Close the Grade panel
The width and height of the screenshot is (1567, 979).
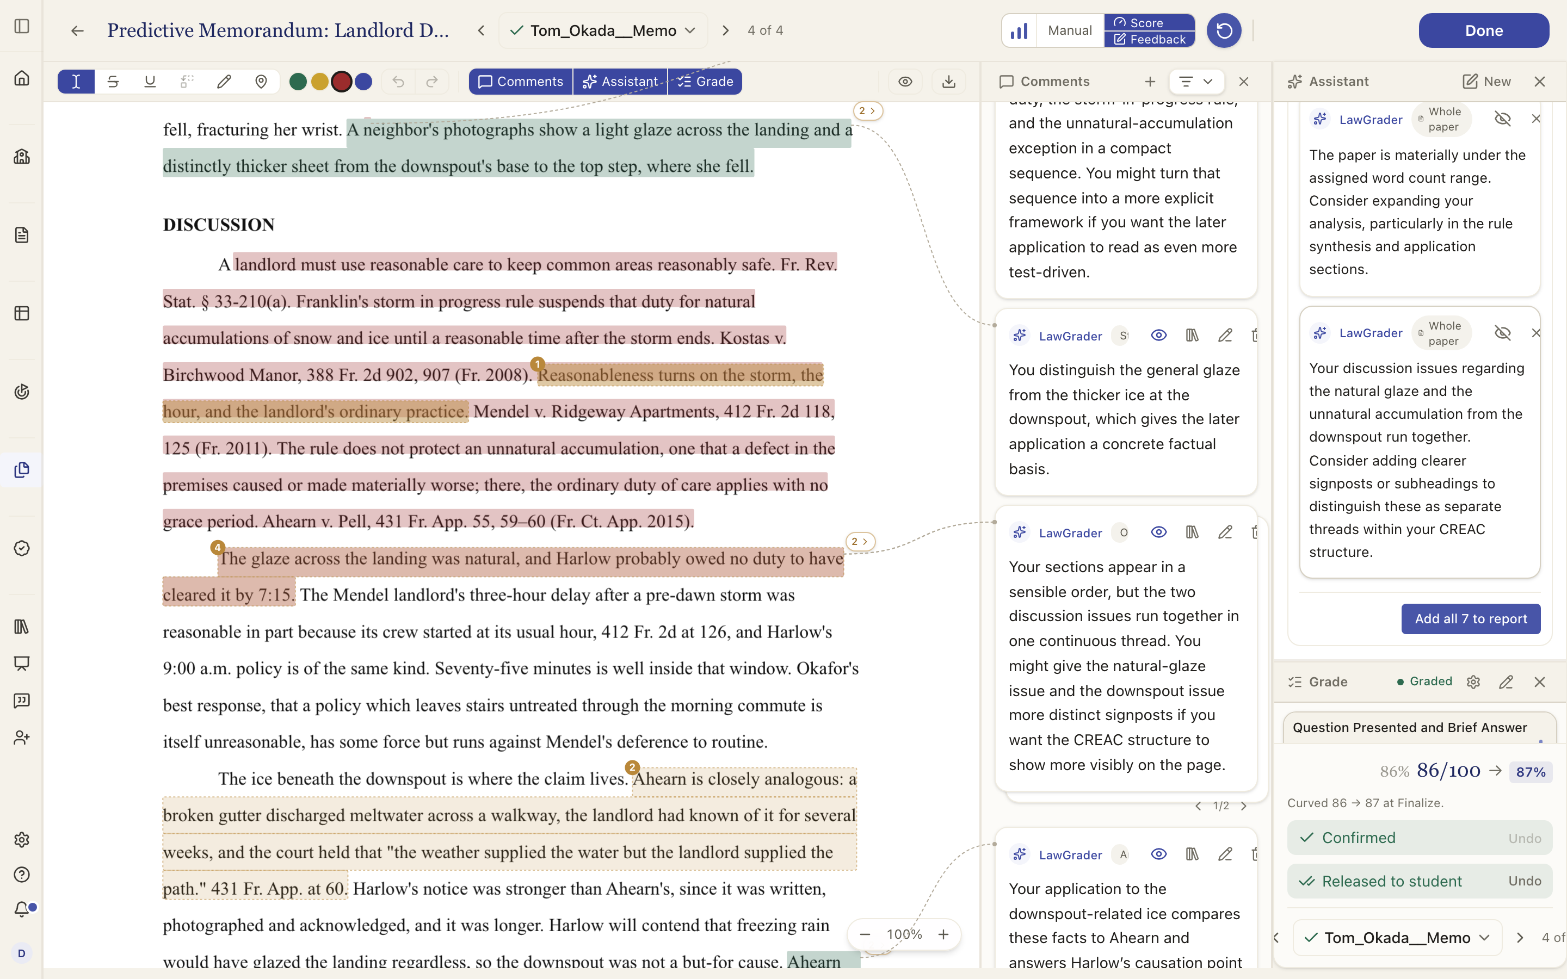click(x=1539, y=682)
